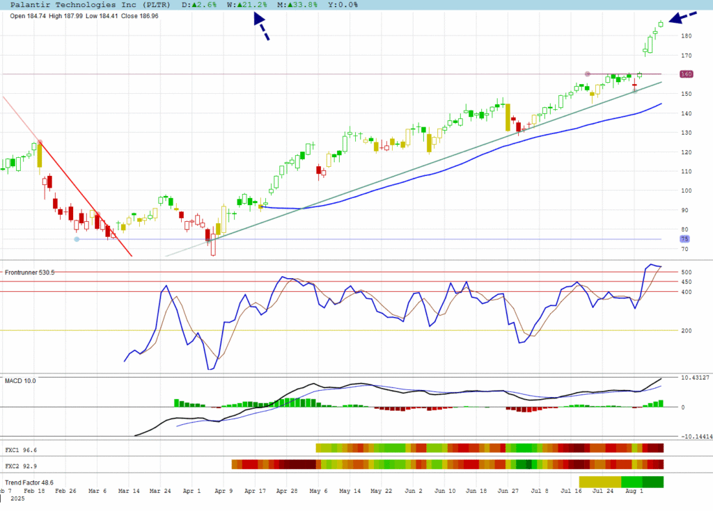Image resolution: width=713 pixels, height=511 pixels.
Task: Click the Palantir Technologies Inc (PLTR) title
Action: click(90, 5)
